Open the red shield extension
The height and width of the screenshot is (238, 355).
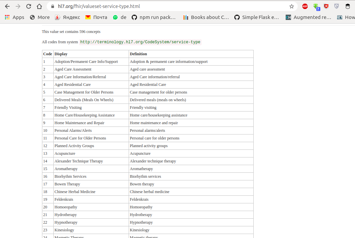point(326,6)
